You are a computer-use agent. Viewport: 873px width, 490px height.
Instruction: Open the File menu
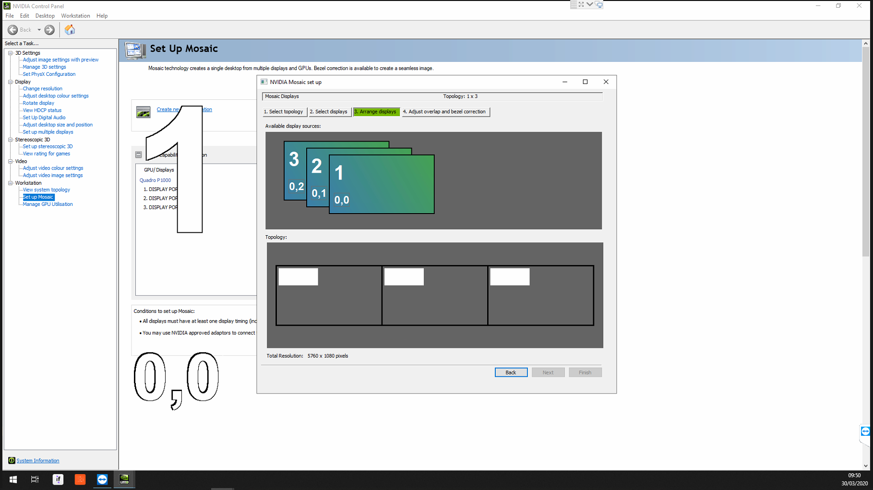point(10,16)
